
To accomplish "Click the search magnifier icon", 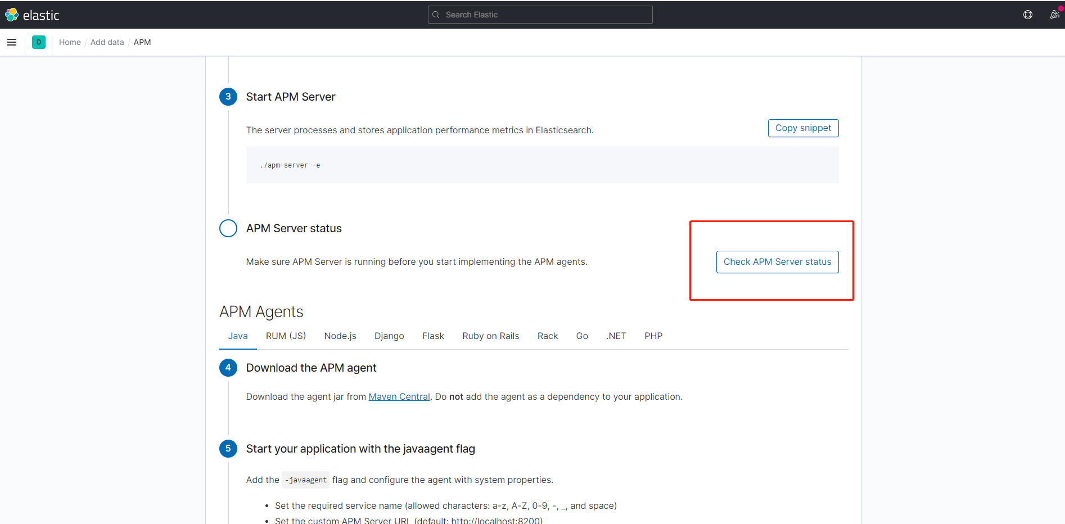I will point(436,15).
